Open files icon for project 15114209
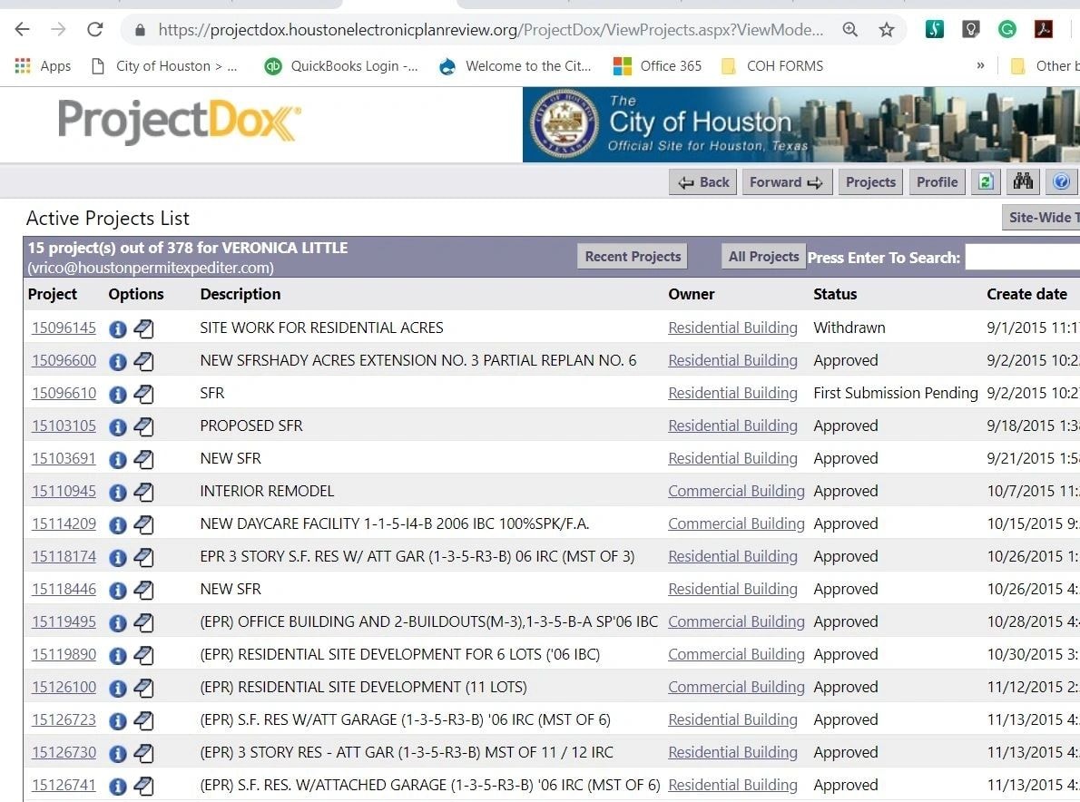Viewport: 1080px width, 802px height. point(143,524)
